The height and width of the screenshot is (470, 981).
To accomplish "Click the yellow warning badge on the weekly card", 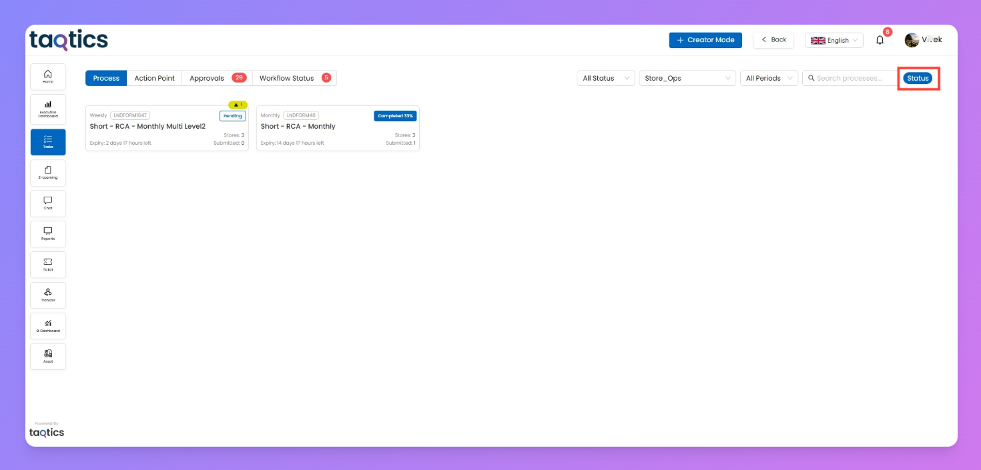I will (x=238, y=105).
